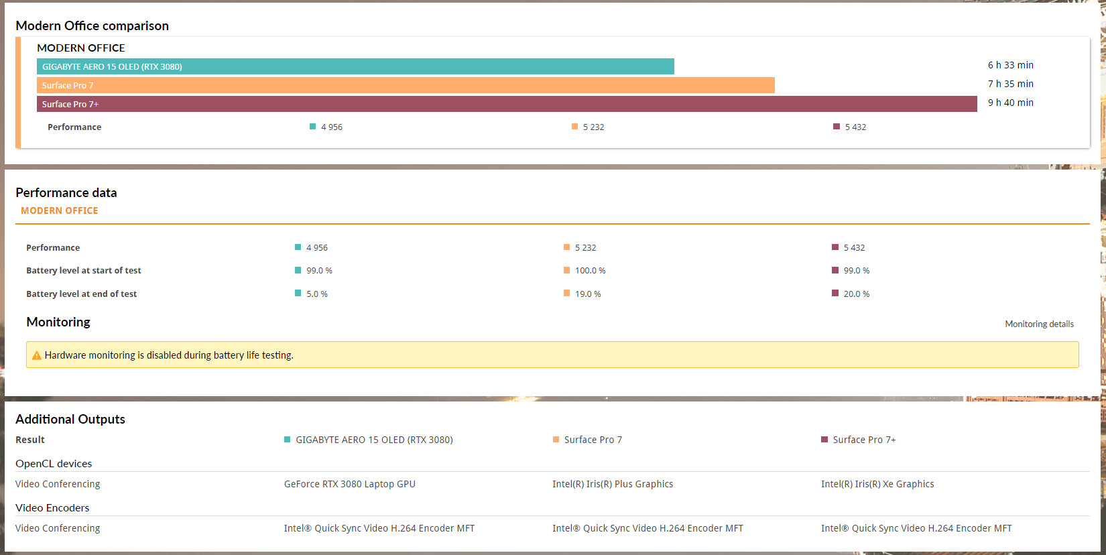Select the '7 h 35 min' battery duration
The width and height of the screenshot is (1106, 555).
(x=1010, y=84)
